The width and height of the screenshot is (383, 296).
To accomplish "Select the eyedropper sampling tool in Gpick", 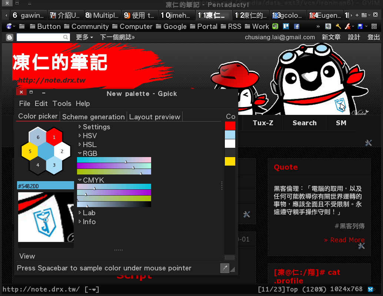I will point(225,268).
